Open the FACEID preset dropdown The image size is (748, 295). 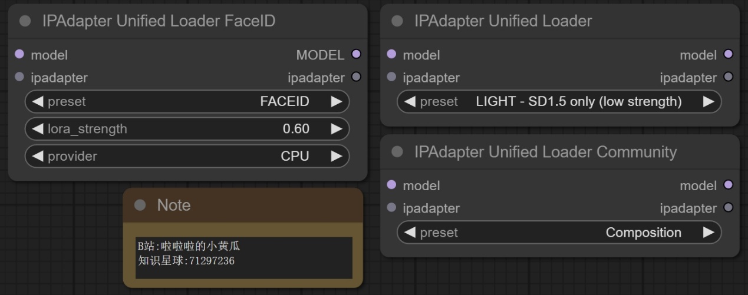coord(187,101)
